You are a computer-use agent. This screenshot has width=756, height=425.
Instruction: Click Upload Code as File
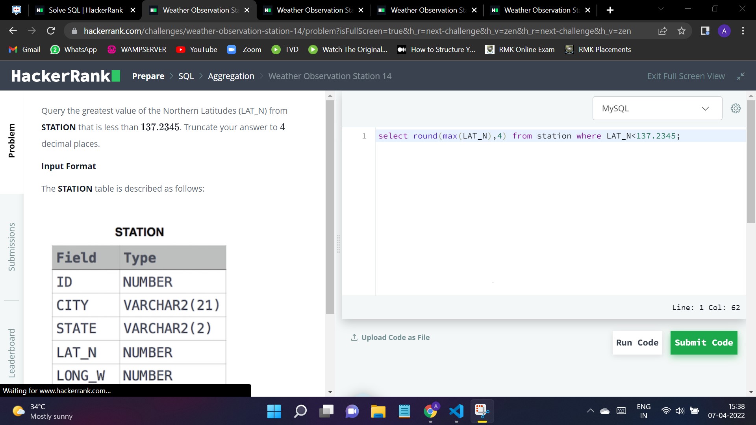(x=395, y=337)
